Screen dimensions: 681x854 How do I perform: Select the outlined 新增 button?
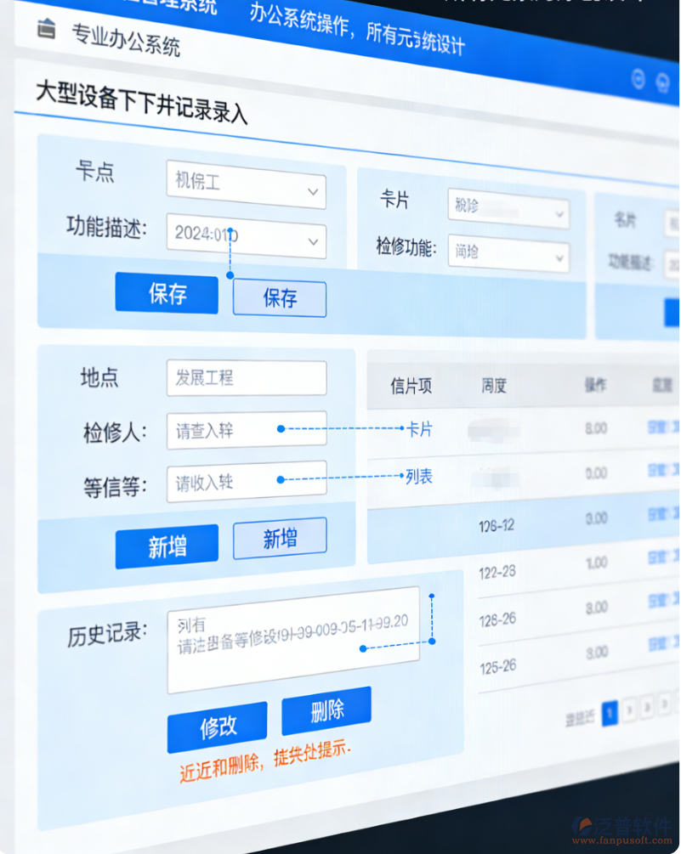coord(280,537)
